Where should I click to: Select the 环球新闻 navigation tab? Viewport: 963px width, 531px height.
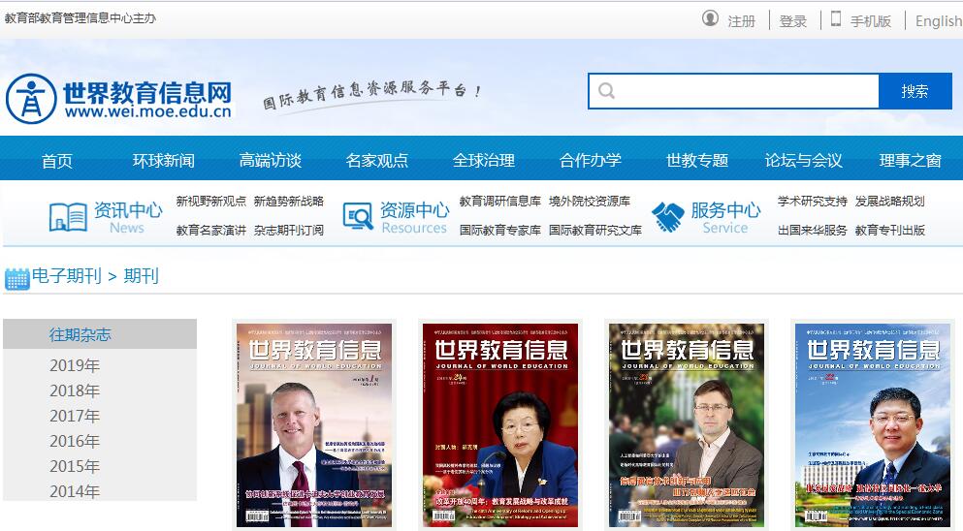tap(163, 160)
